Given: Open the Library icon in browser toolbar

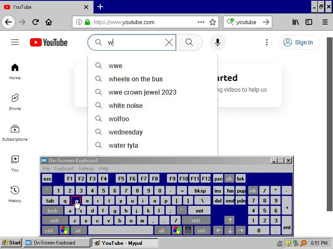Looking at the screenshot, I should [296, 22].
